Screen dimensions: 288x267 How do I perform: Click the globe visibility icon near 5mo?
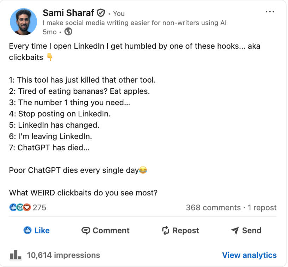[x=68, y=32]
